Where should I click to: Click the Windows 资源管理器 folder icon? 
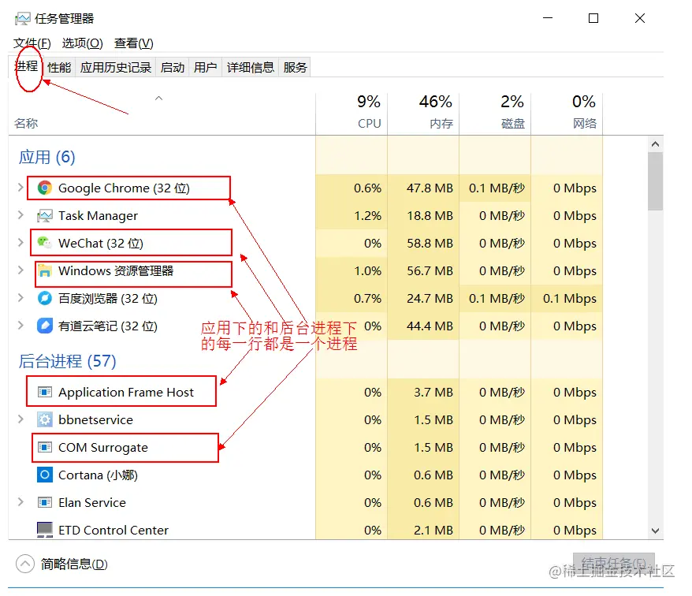point(46,270)
